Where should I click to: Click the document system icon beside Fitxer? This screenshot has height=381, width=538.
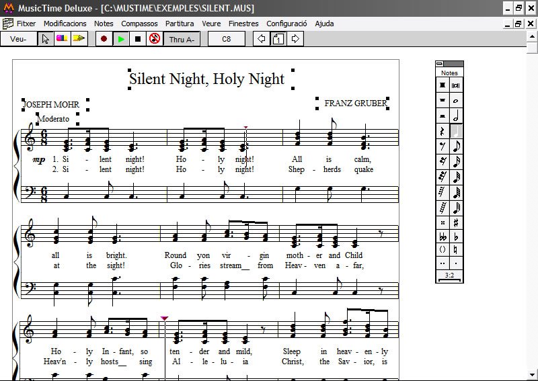[7, 24]
